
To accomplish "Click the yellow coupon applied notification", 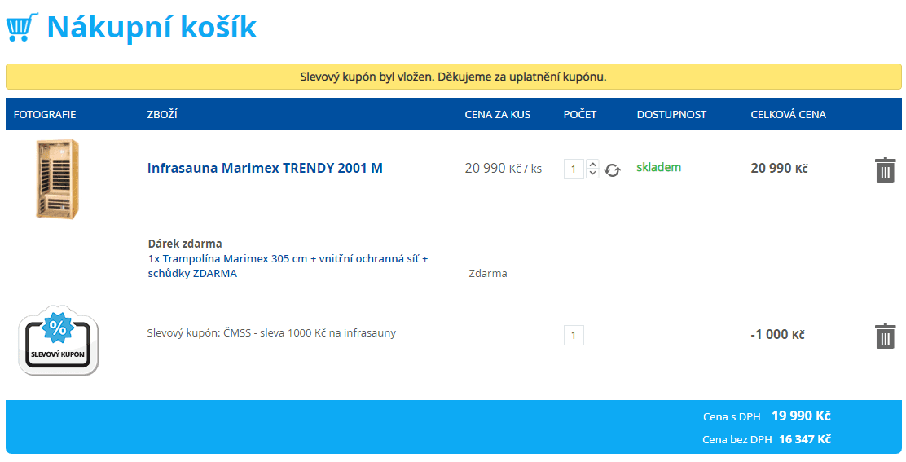I will [x=454, y=77].
